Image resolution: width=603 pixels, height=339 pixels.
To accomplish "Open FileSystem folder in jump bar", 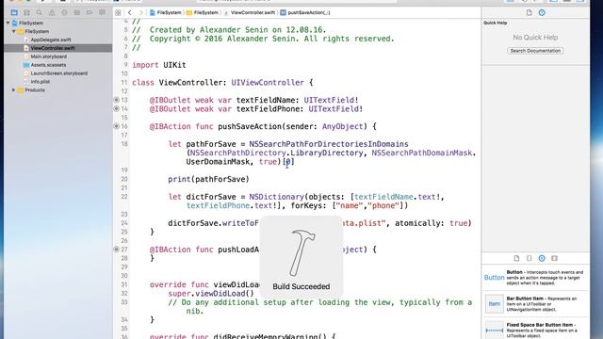I will 203,12.
